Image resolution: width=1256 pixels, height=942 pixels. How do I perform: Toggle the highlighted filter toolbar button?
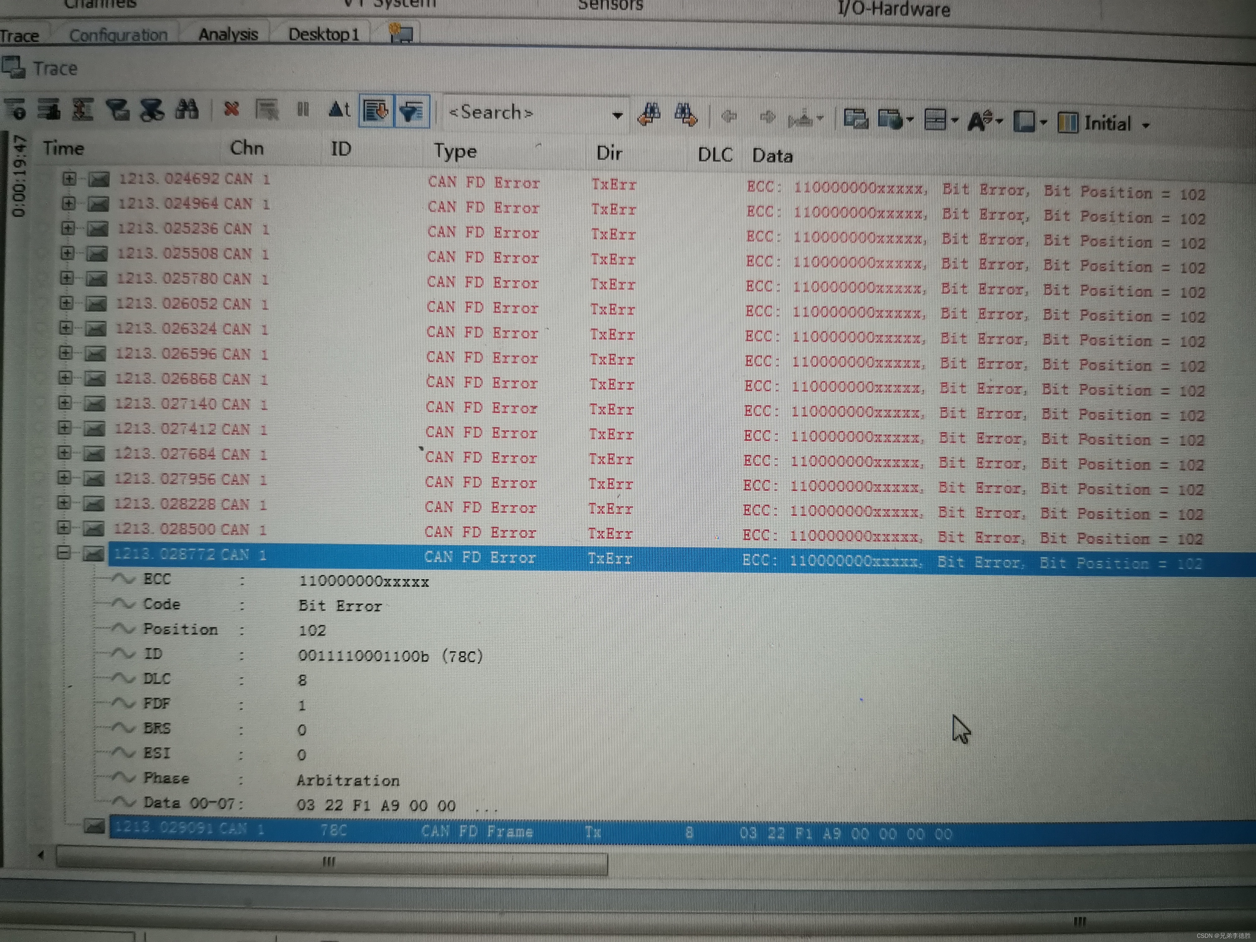tap(412, 111)
